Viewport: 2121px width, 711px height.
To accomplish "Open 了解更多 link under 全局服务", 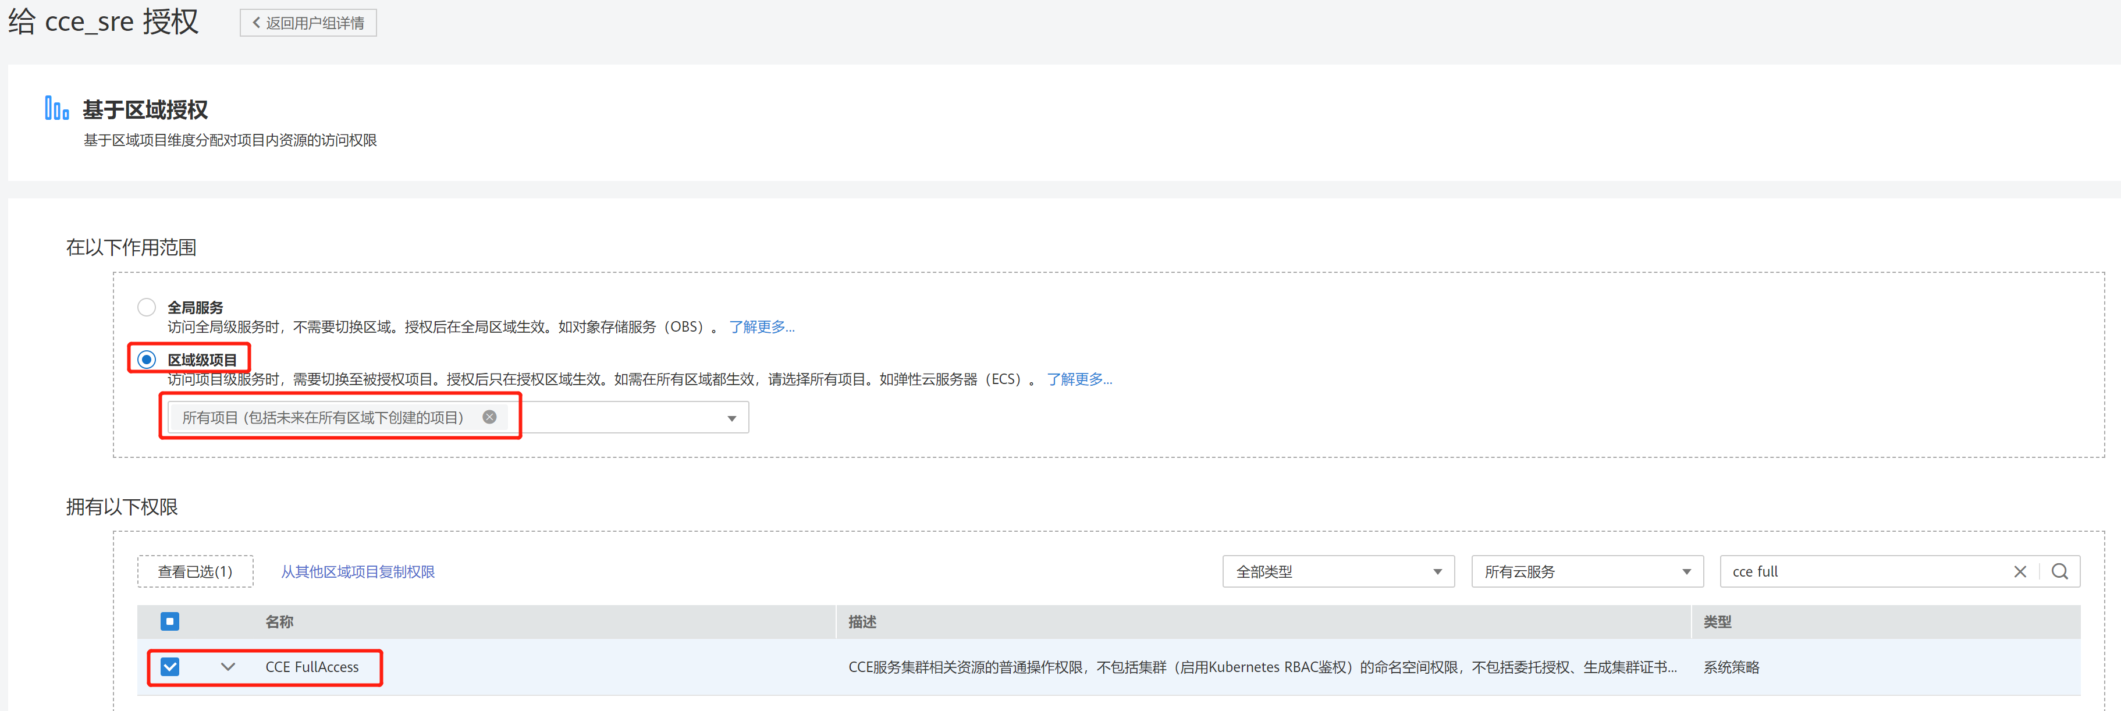I will pos(762,326).
